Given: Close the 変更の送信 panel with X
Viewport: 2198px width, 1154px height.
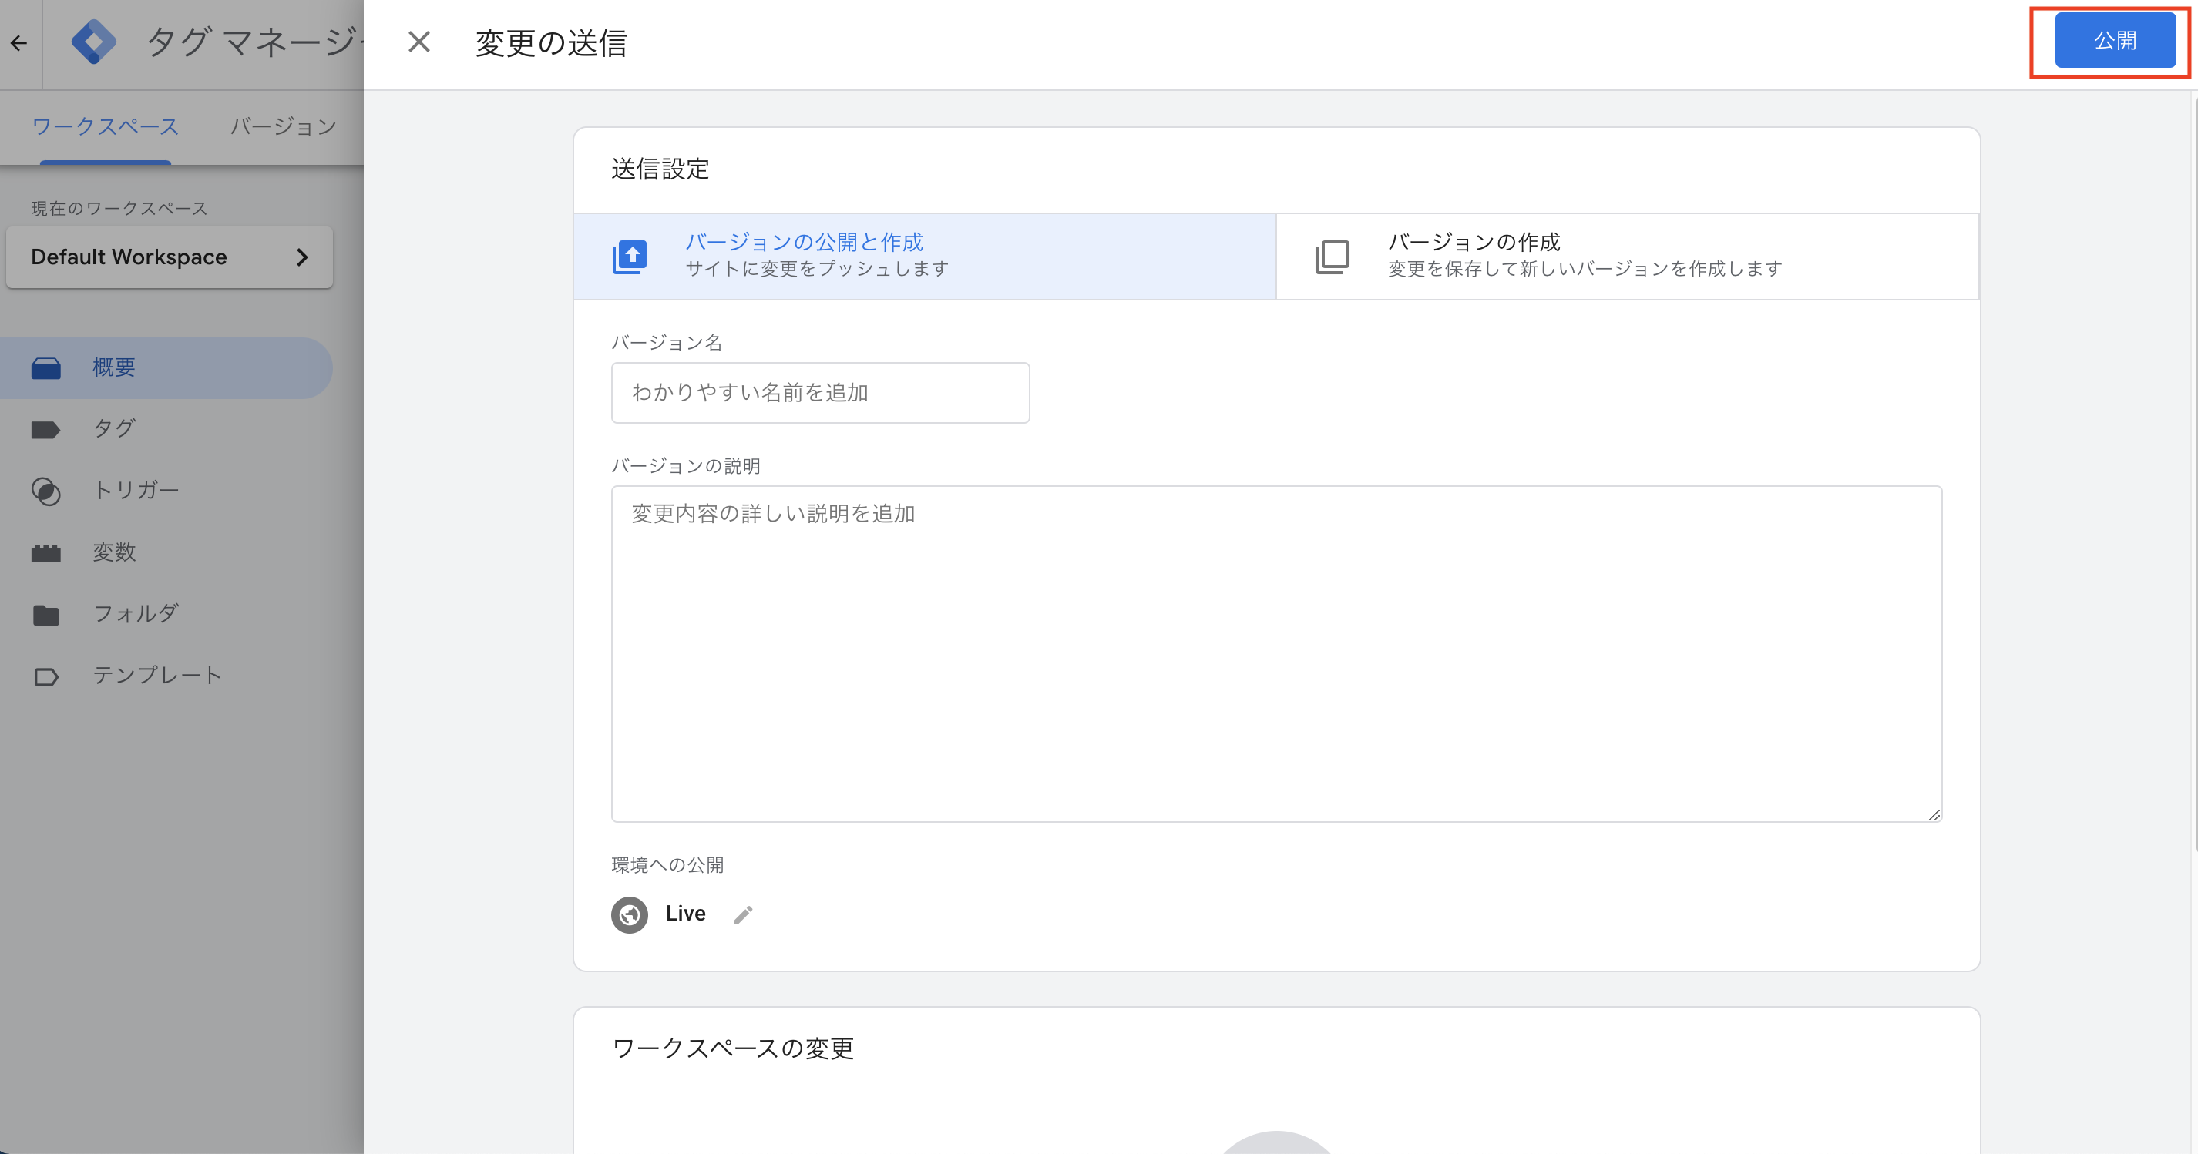Looking at the screenshot, I should click(x=418, y=42).
